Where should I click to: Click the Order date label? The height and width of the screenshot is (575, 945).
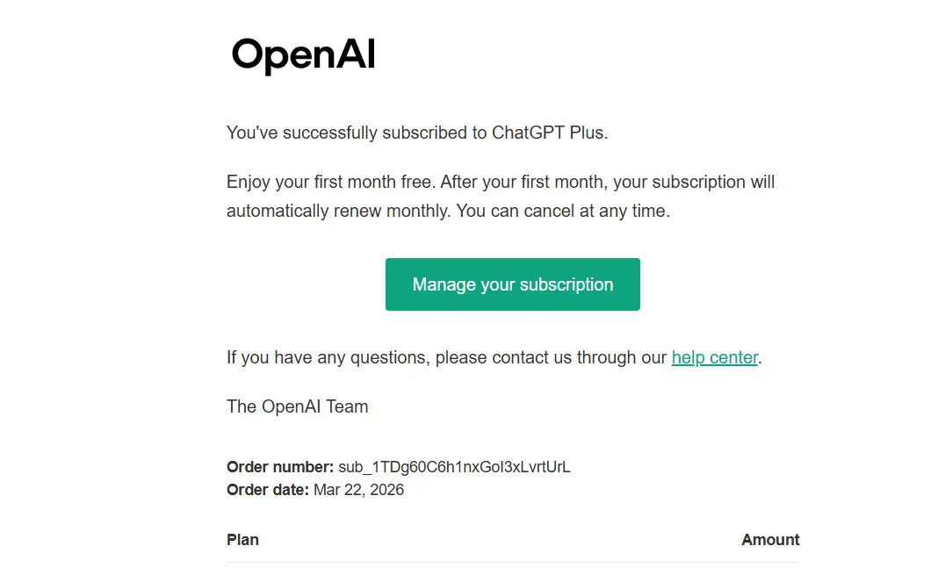click(x=268, y=490)
